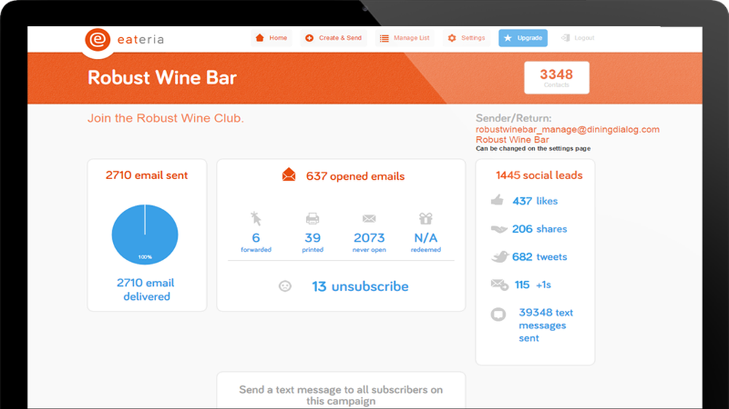The image size is (729, 409).
Task: Click the Upgrade button
Action: tap(523, 38)
